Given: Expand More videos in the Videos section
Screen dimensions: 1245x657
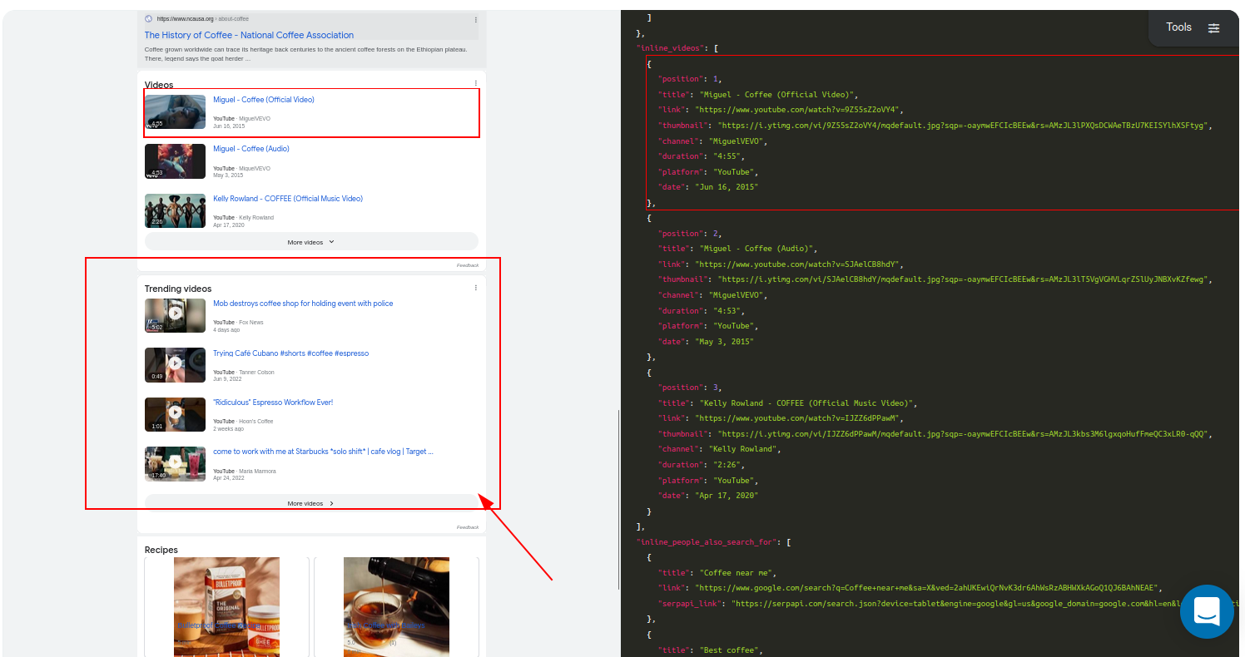Looking at the screenshot, I should [x=310, y=241].
